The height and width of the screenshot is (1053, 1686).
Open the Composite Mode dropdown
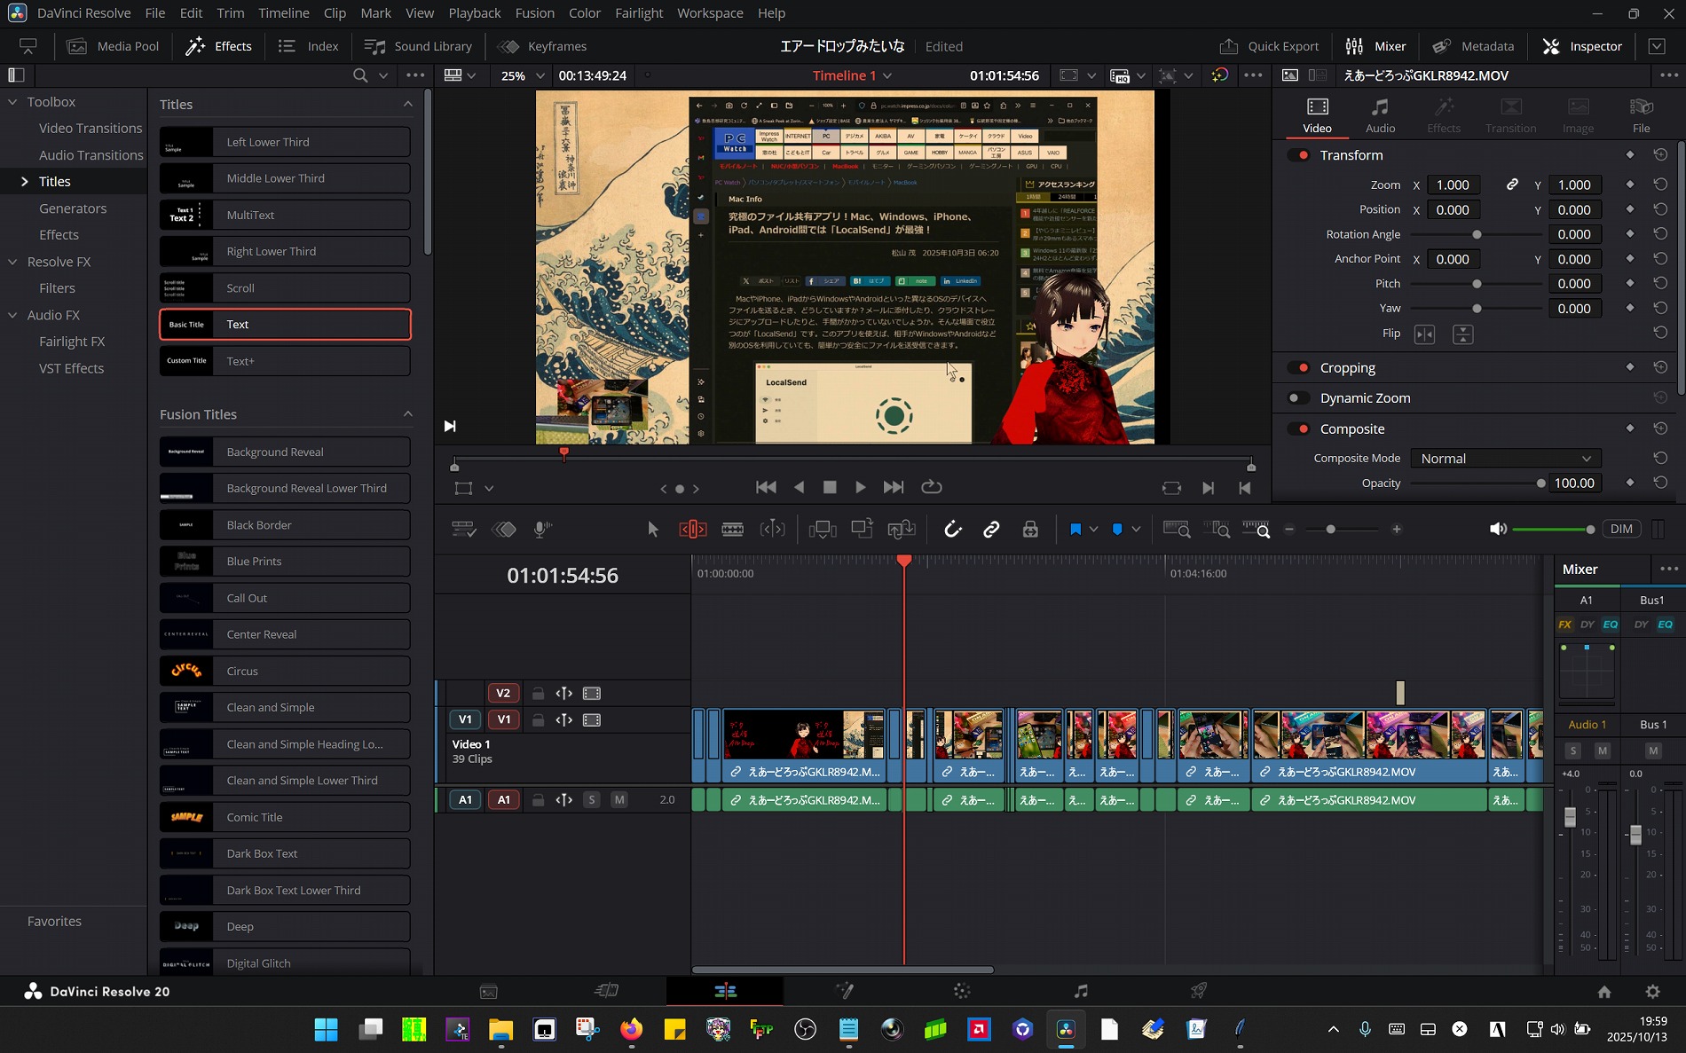coord(1506,459)
